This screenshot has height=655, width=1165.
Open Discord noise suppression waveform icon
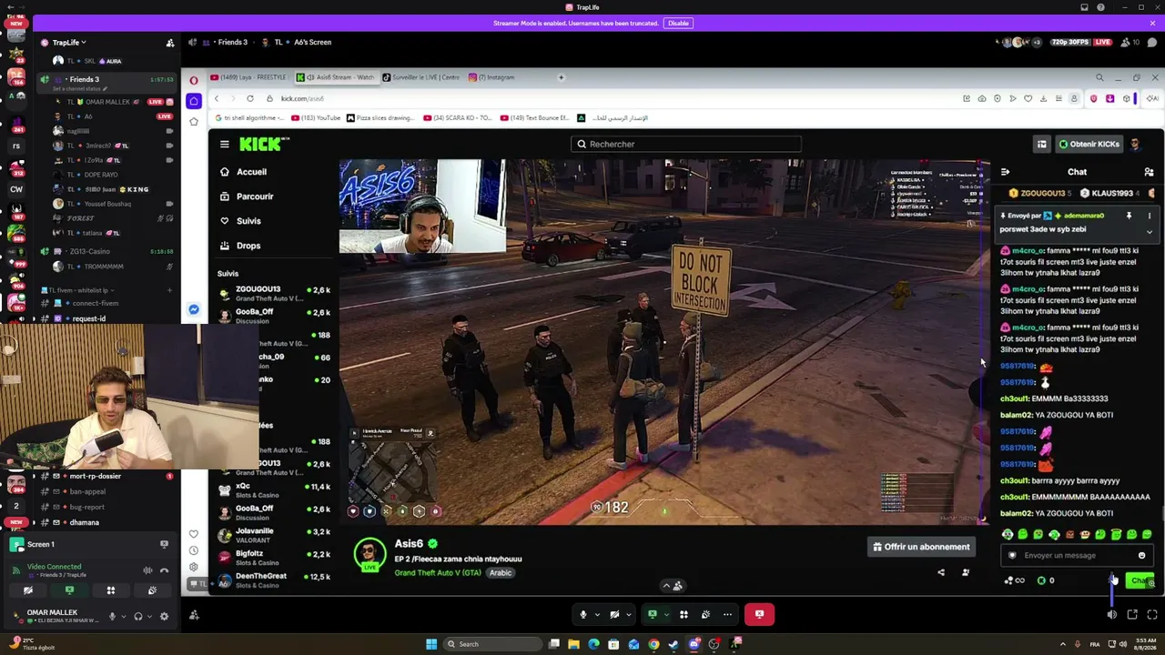147,571
